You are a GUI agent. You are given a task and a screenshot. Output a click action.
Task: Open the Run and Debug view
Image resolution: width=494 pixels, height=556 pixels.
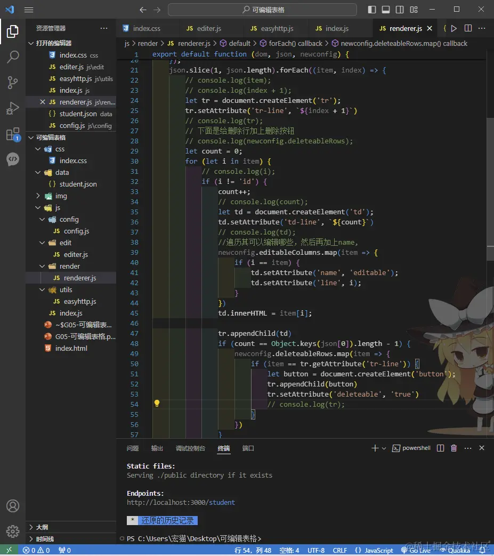coord(13,108)
